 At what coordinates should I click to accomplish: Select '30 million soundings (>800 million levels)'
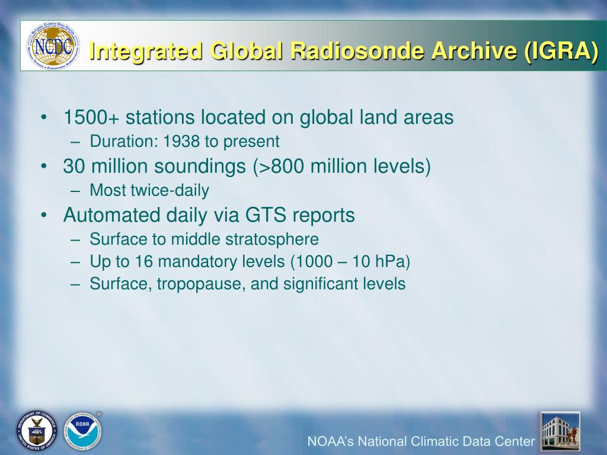[247, 166]
